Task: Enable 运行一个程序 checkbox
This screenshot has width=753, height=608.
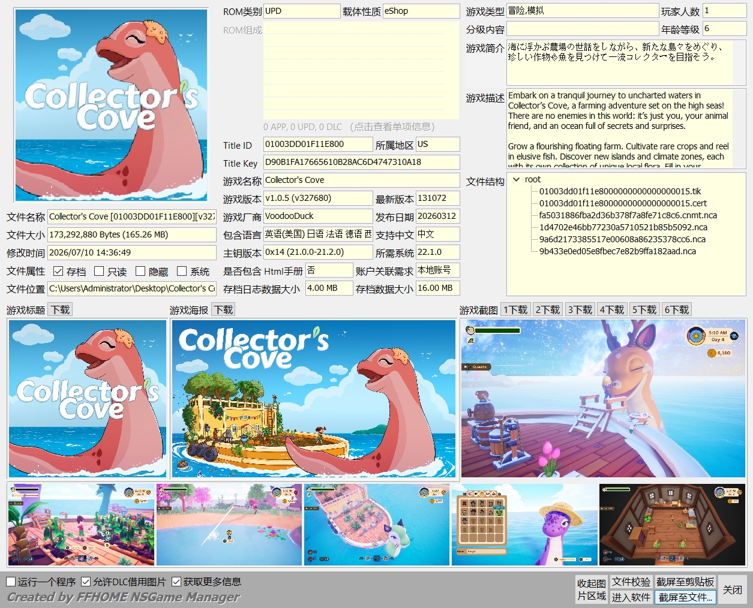Action: tap(11, 582)
